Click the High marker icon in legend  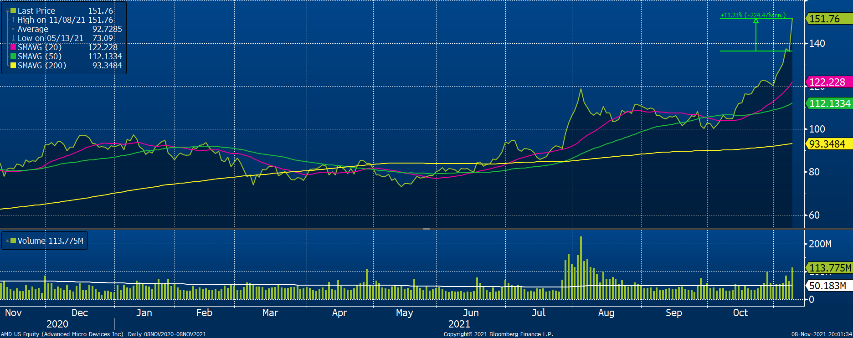click(x=13, y=20)
